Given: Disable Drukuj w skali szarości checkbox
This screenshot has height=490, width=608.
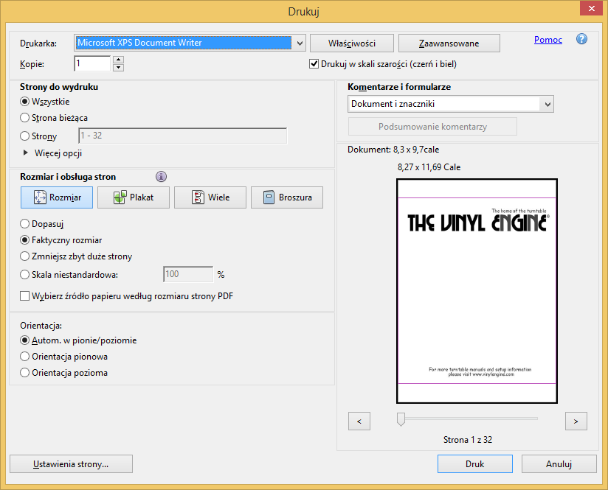Looking at the screenshot, I should [314, 64].
